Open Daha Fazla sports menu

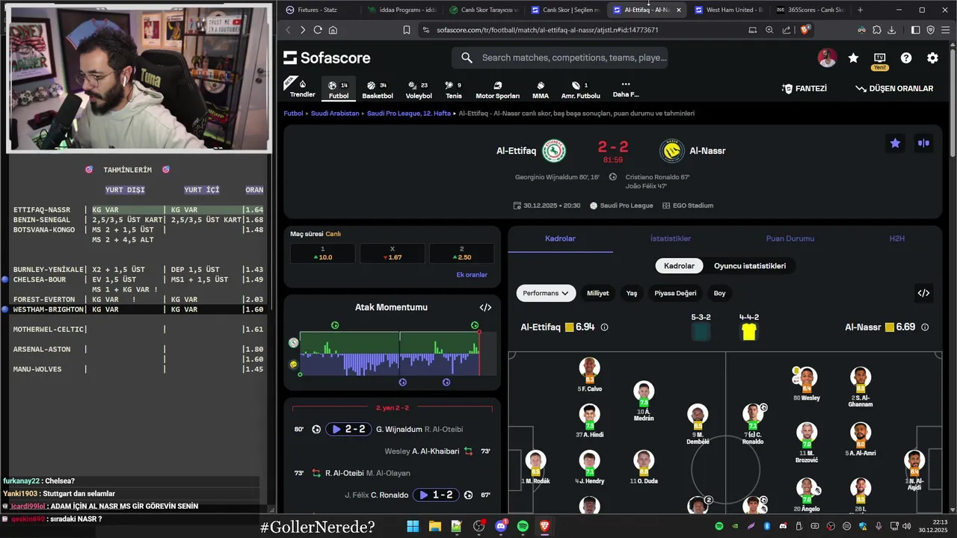tap(626, 89)
